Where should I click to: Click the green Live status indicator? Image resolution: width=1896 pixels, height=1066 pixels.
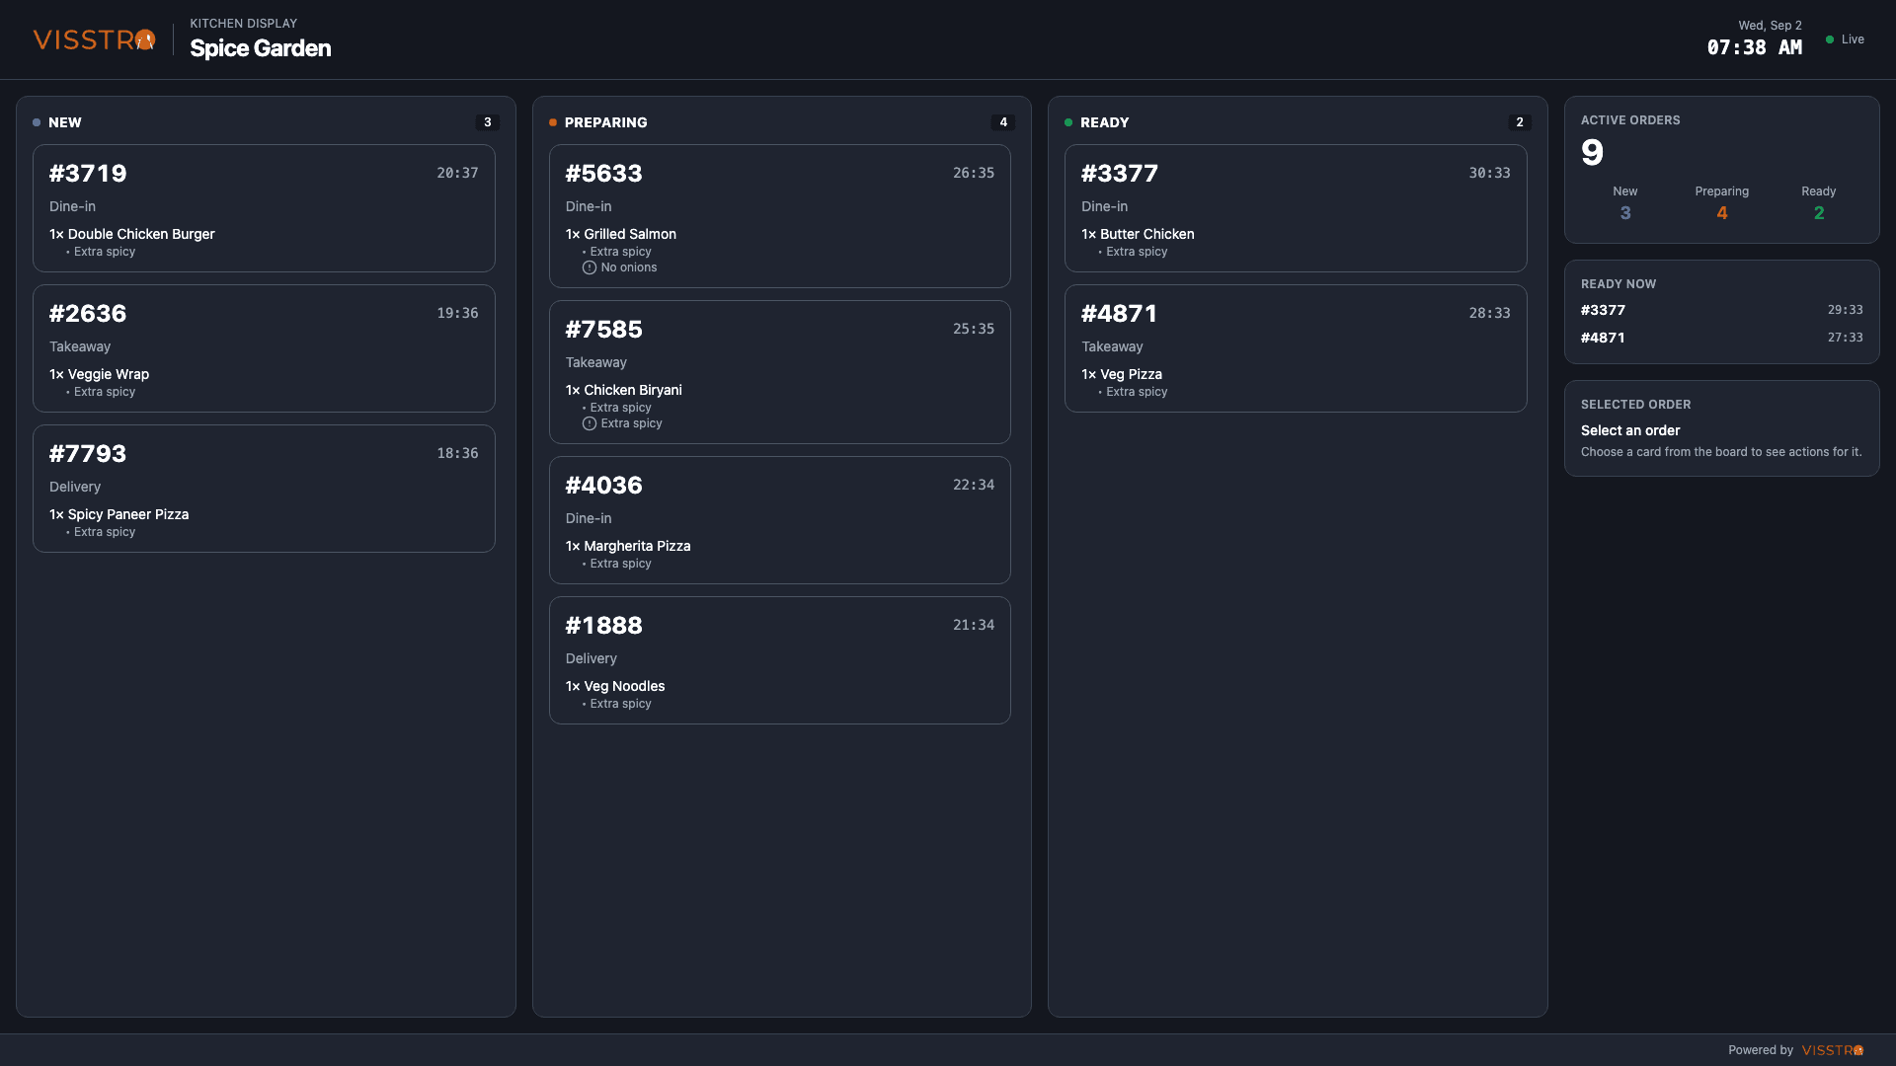pyautogui.click(x=1845, y=39)
